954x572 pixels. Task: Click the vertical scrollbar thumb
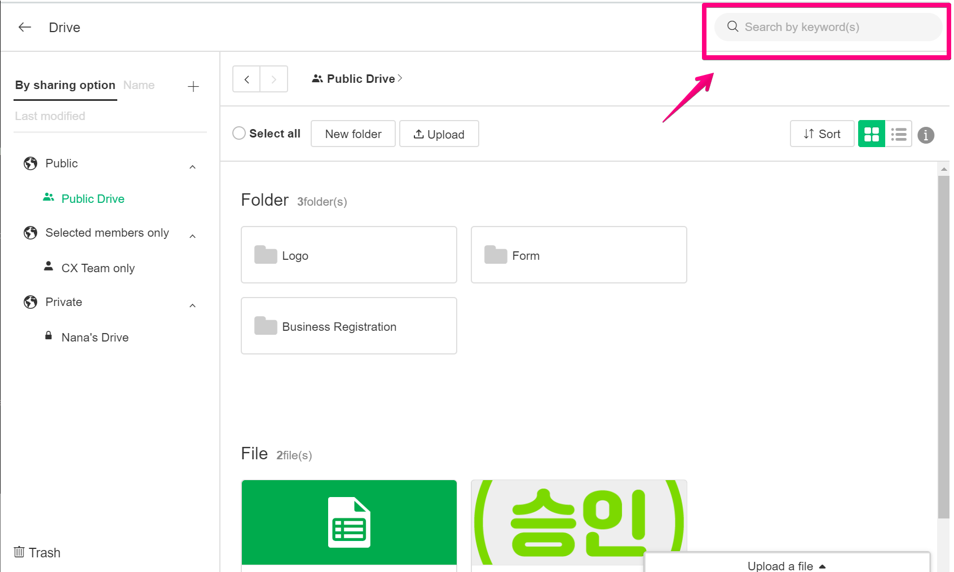coord(943,347)
